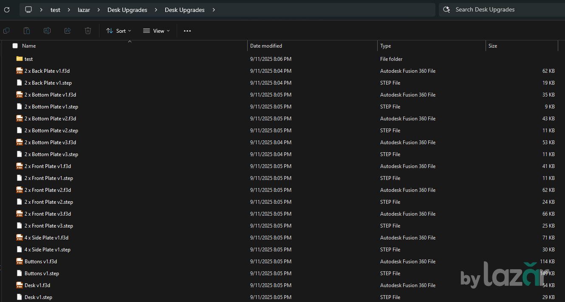Sort by the Date modified column header
This screenshot has height=302, width=565.
[x=266, y=46]
